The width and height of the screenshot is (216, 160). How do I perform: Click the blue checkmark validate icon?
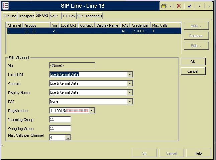[x=189, y=6]
